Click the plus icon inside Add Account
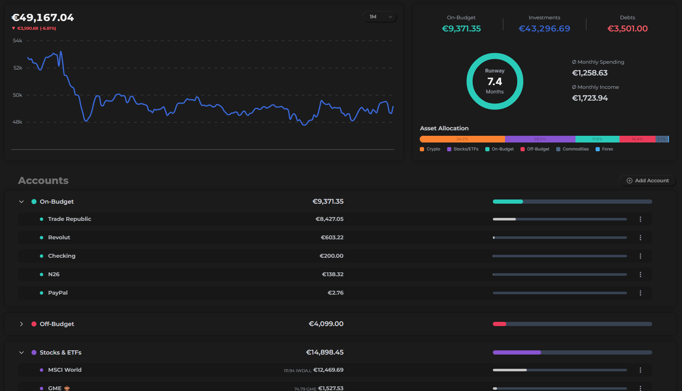Image resolution: width=682 pixels, height=391 pixels. (x=629, y=180)
